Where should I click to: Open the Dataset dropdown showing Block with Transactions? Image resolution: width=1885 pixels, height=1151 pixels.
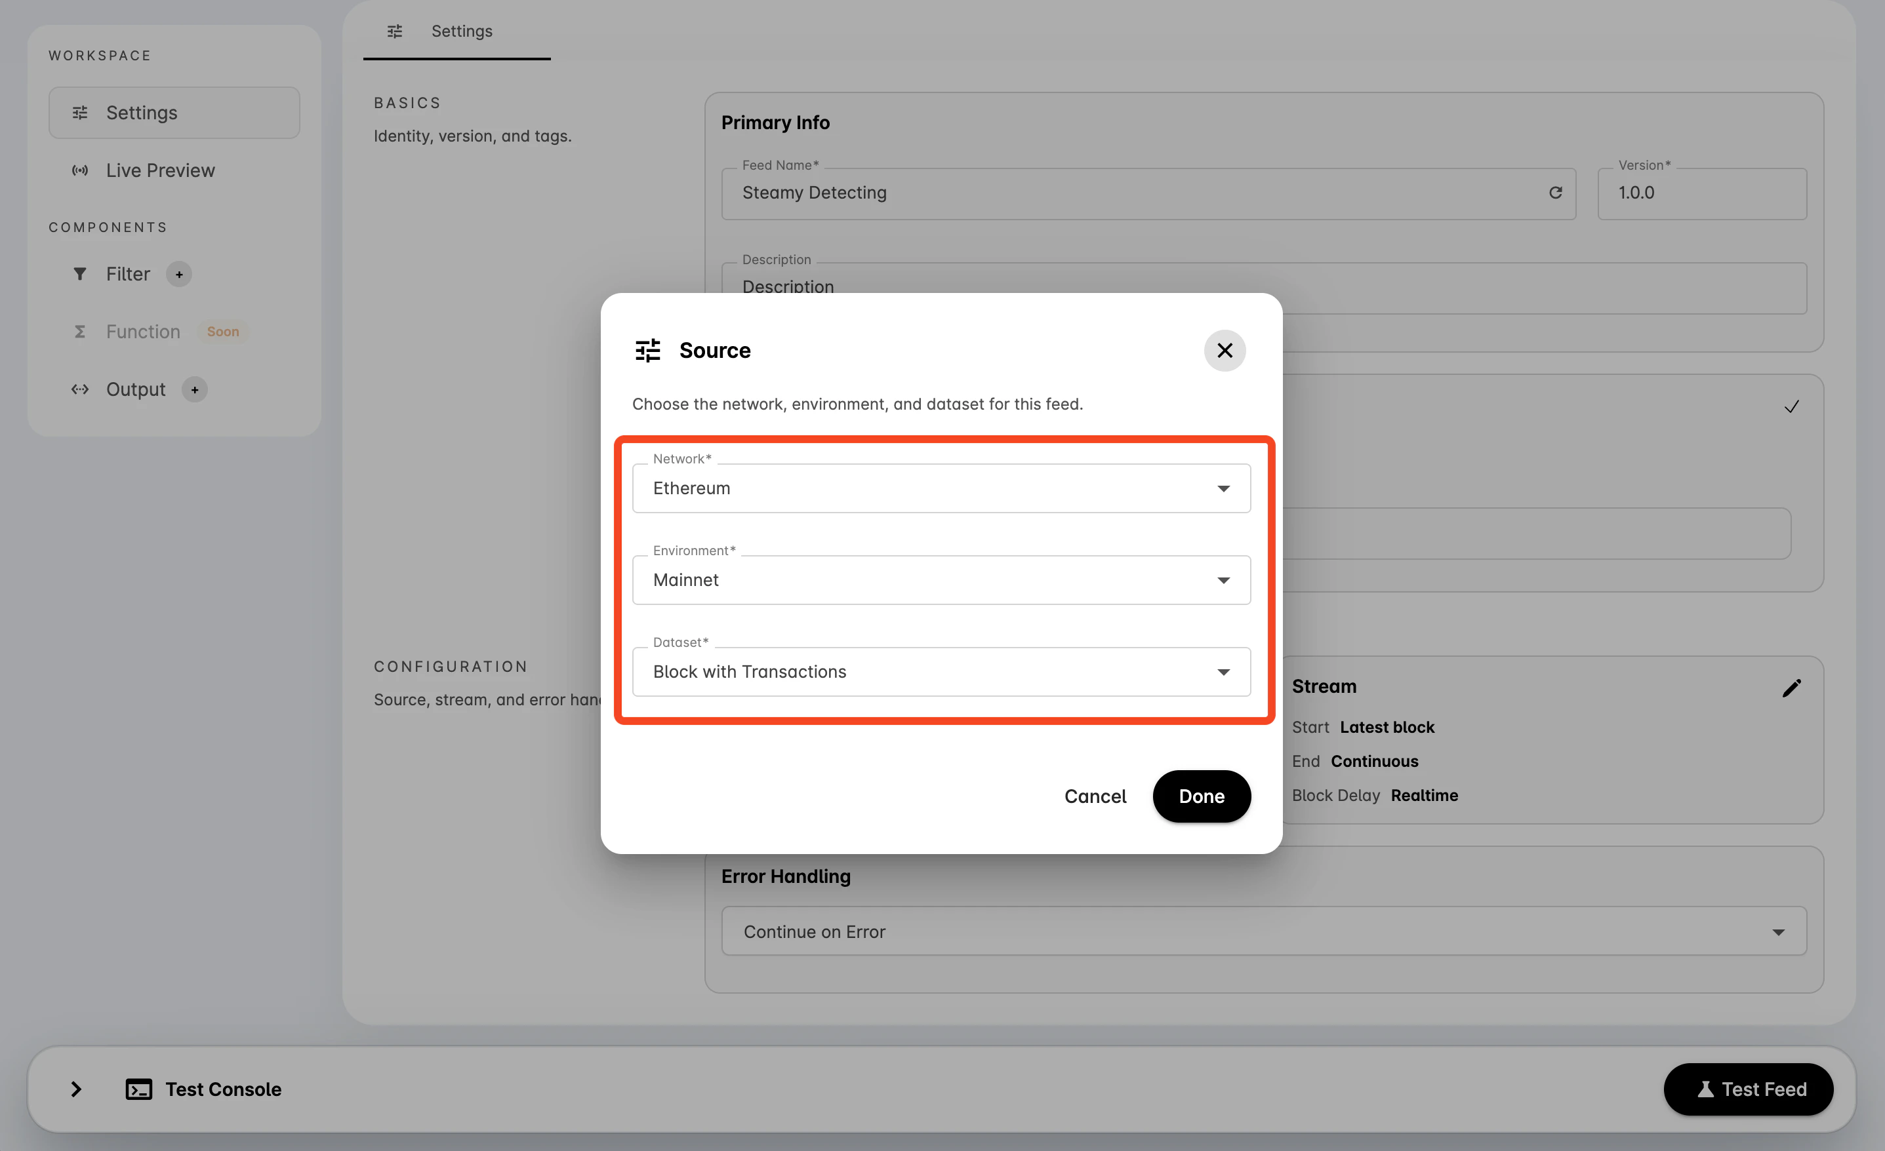[x=941, y=671]
